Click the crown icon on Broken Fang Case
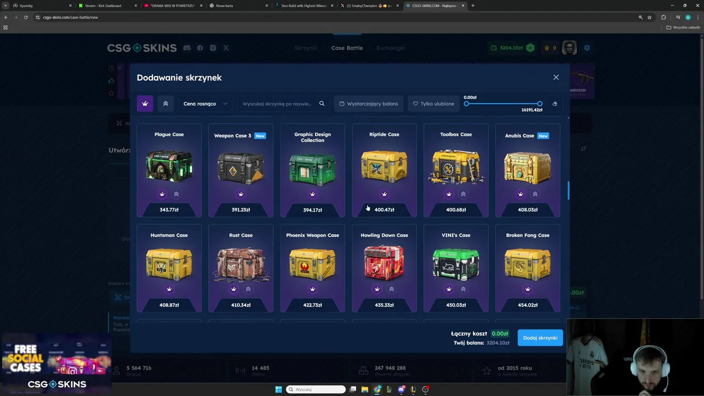This screenshot has width=704, height=396. coord(527,289)
